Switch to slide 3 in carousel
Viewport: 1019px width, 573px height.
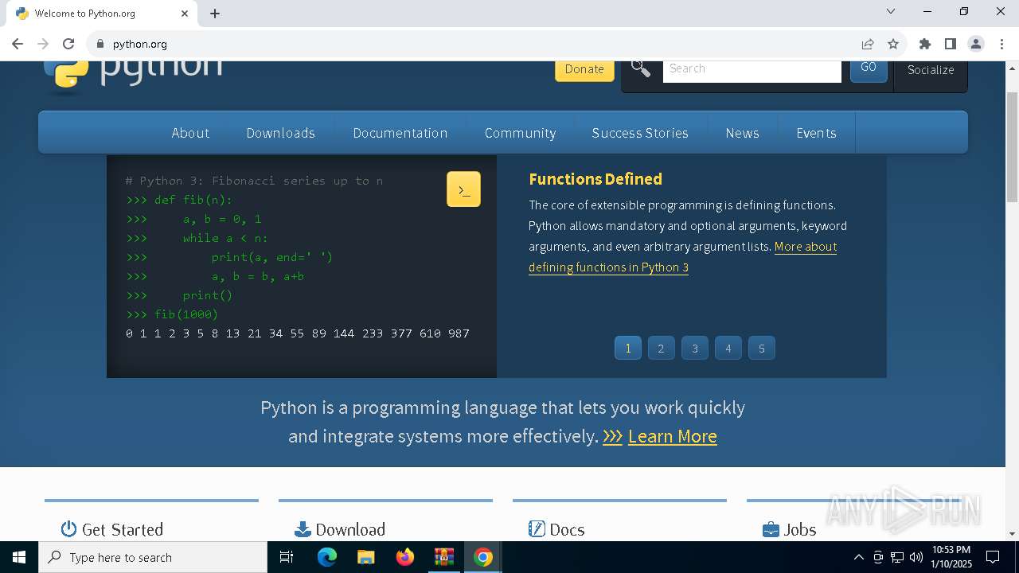pyautogui.click(x=695, y=348)
